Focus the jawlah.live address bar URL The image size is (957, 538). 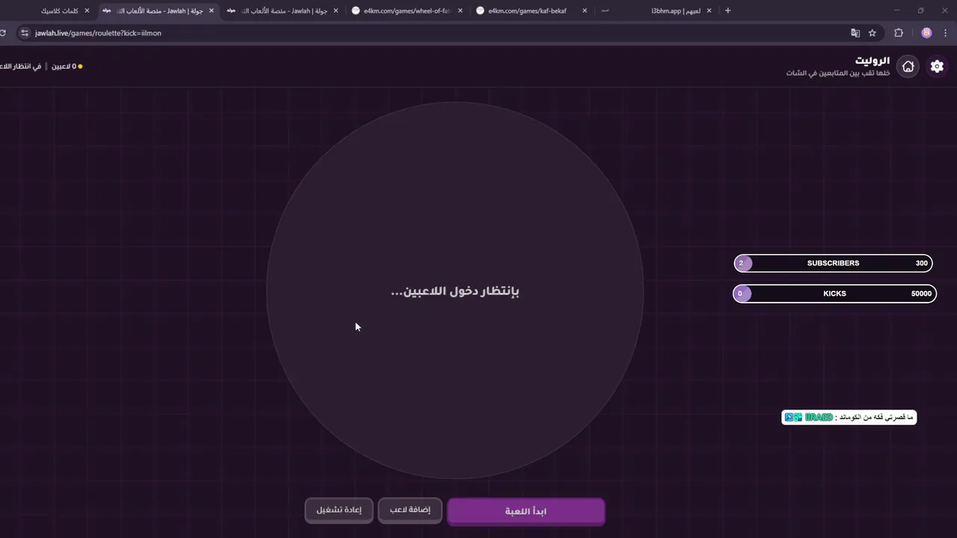[x=98, y=33]
